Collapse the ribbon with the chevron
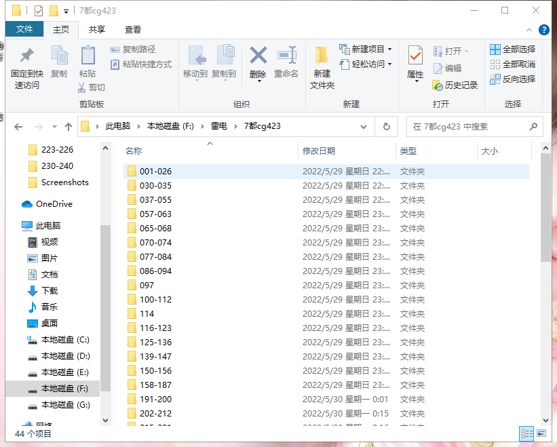The height and width of the screenshot is (447, 557). (529, 30)
